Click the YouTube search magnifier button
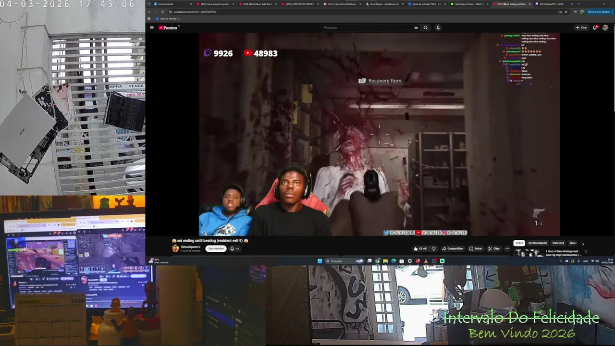The image size is (615, 346). 425,27
